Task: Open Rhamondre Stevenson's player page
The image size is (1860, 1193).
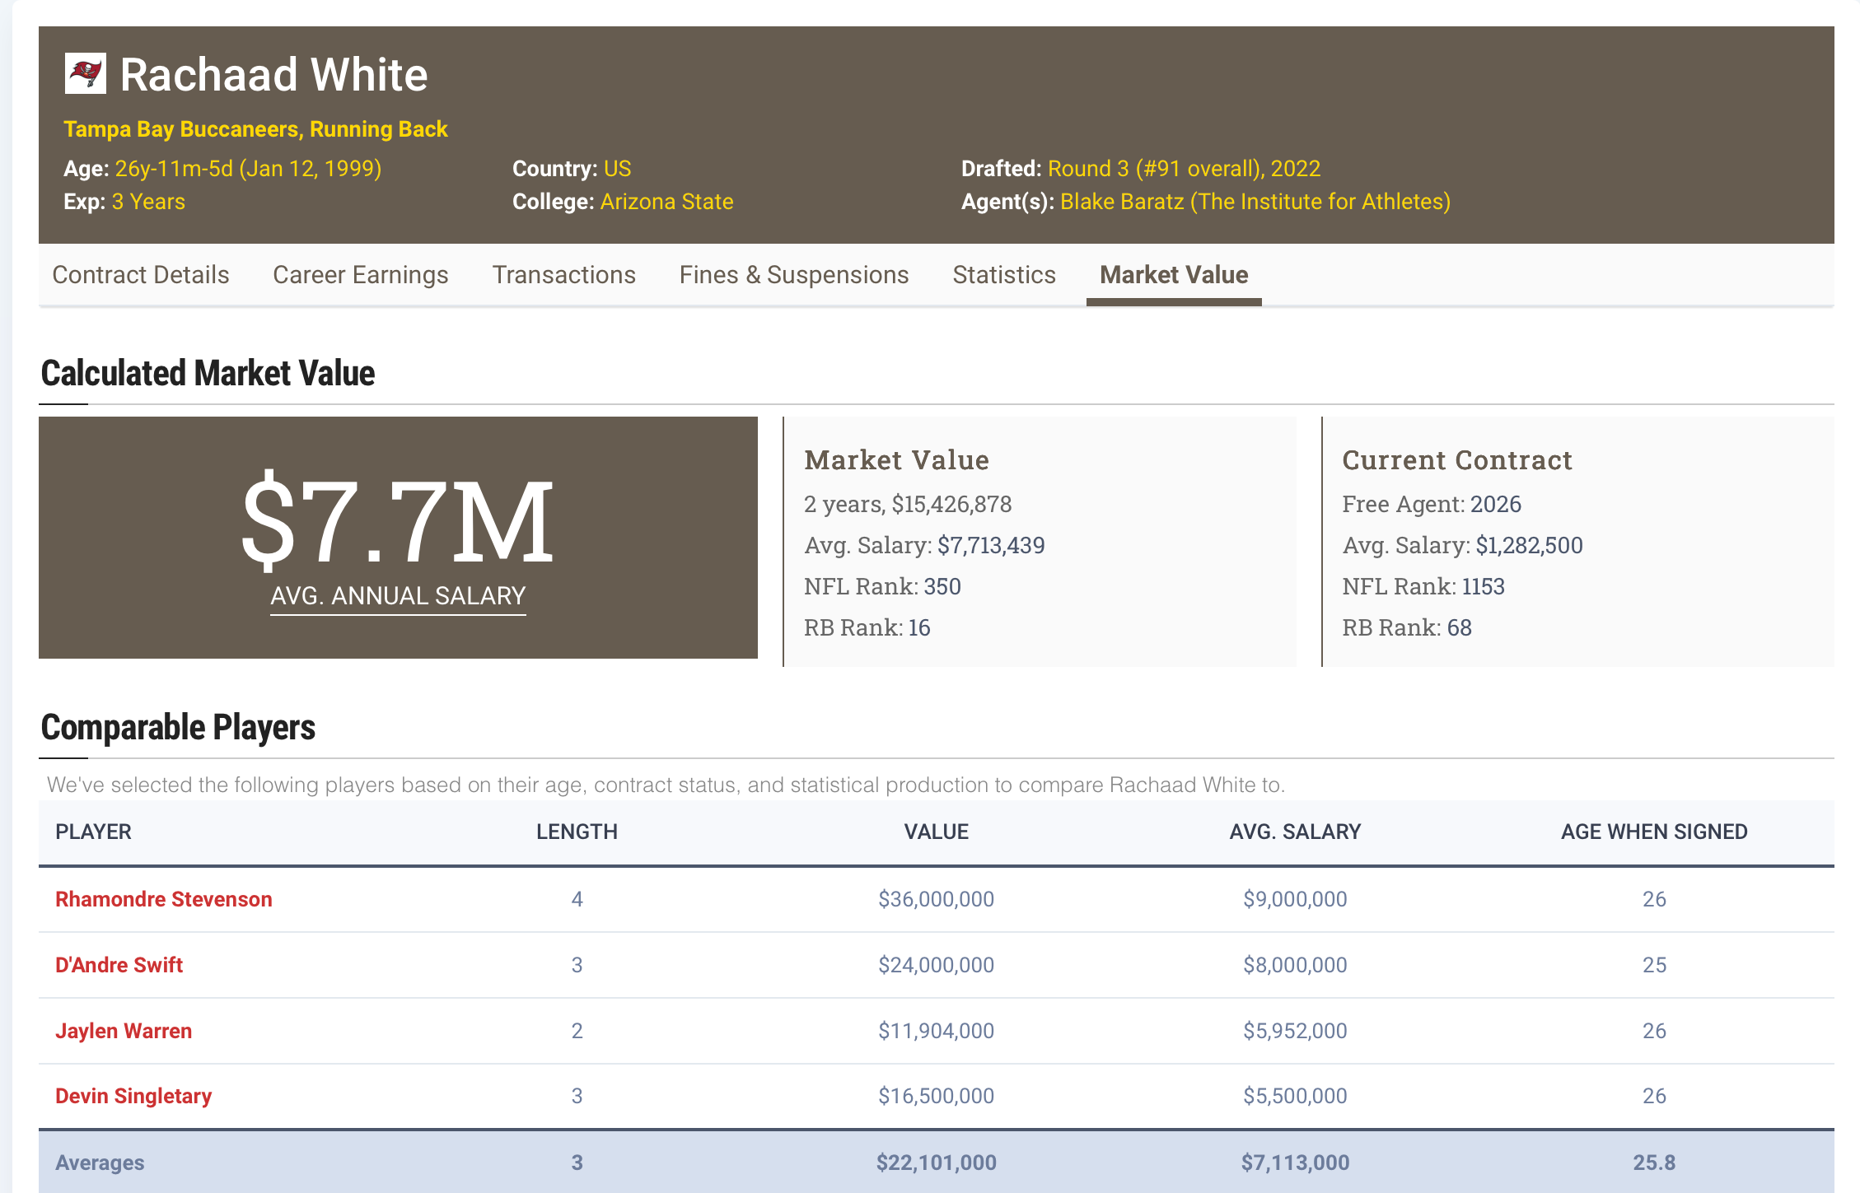Action: coord(163,899)
